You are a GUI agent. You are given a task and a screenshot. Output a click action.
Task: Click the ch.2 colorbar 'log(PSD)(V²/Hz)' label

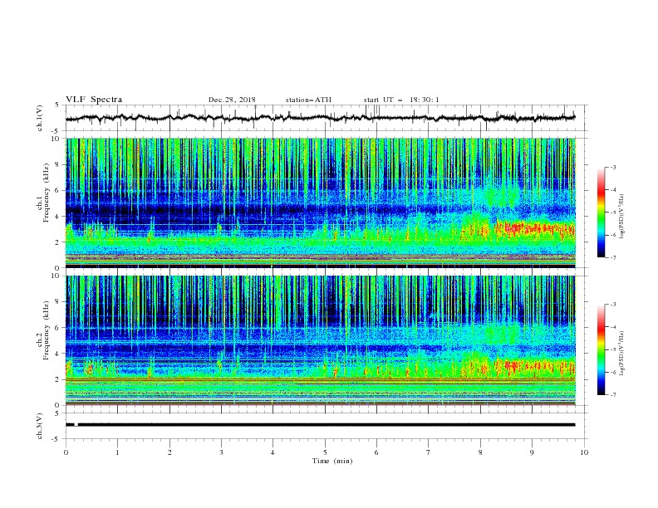pos(622,354)
